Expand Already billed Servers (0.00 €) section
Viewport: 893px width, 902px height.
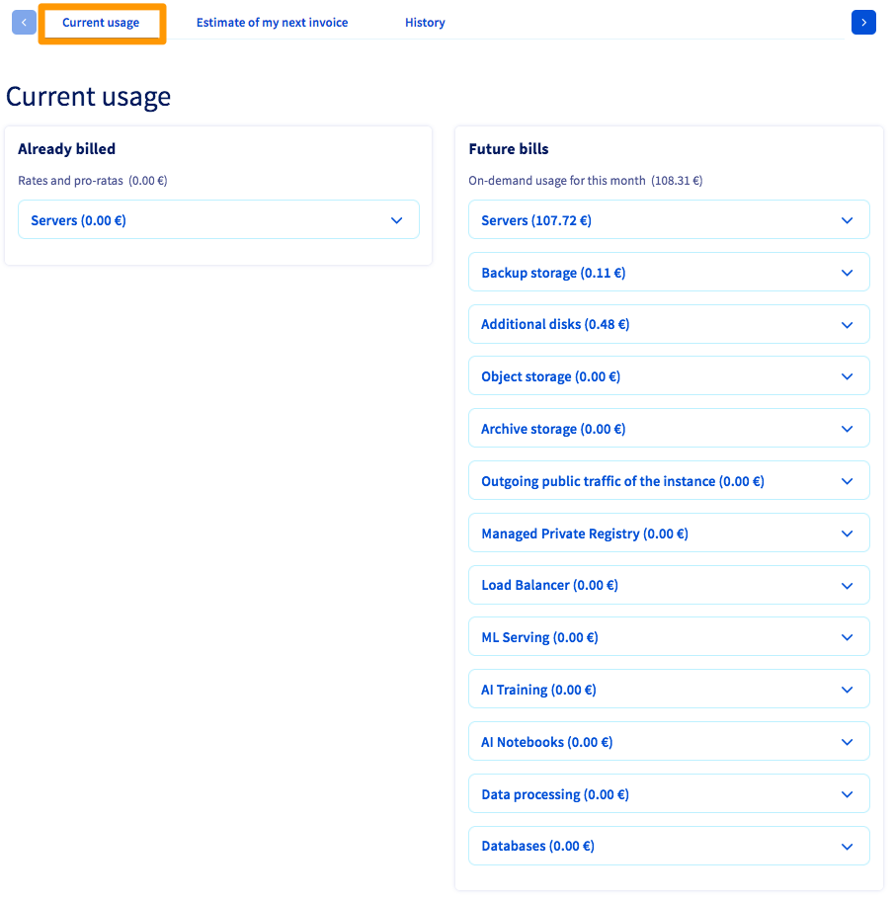[218, 220]
